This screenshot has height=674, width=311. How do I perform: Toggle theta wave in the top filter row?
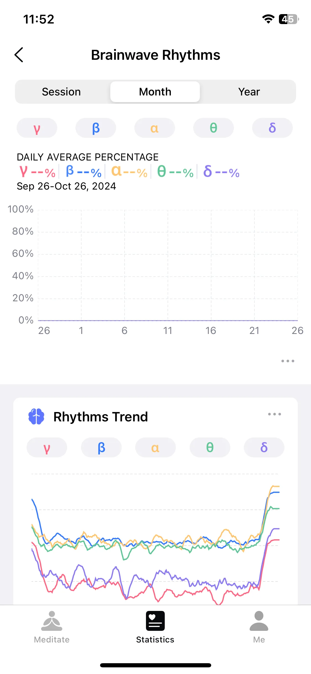(x=213, y=128)
